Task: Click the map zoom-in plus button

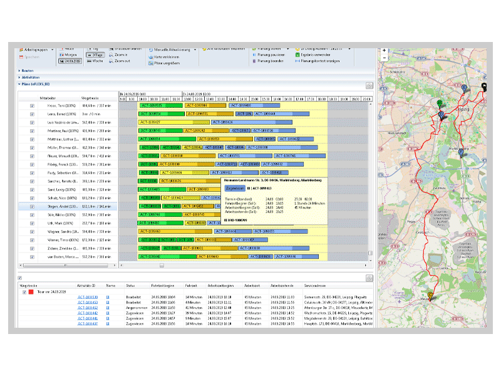Action: coord(384,50)
